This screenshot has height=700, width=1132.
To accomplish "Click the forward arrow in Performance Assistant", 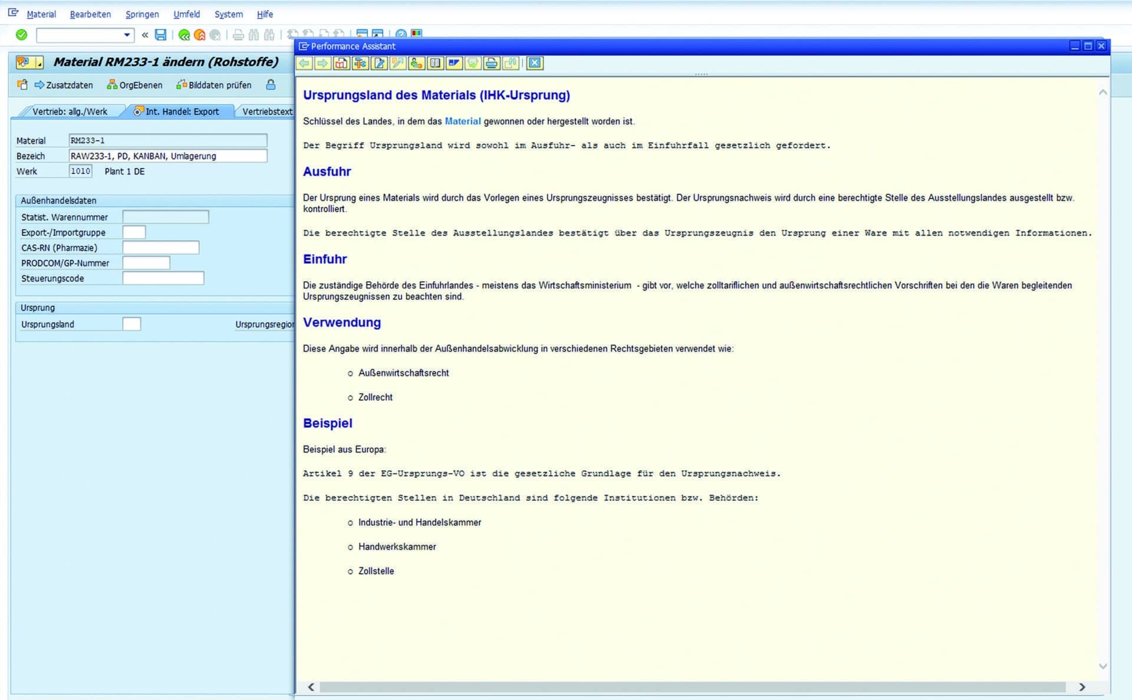I will [x=323, y=63].
